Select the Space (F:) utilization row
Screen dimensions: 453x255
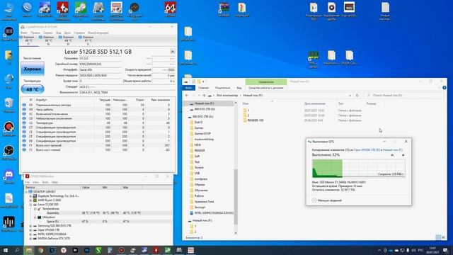tap(98, 222)
